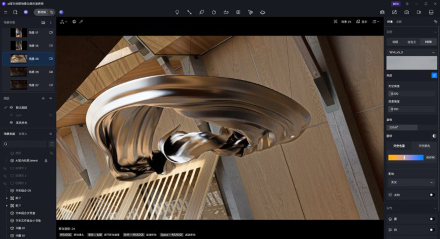Switch sky mode to 地理 tab
Image resolution: width=440 pixels, height=239 pixels.
coord(395,42)
